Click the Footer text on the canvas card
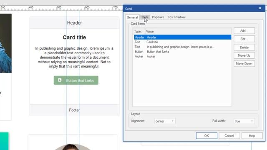The height and width of the screenshot is (150, 267). (74, 110)
